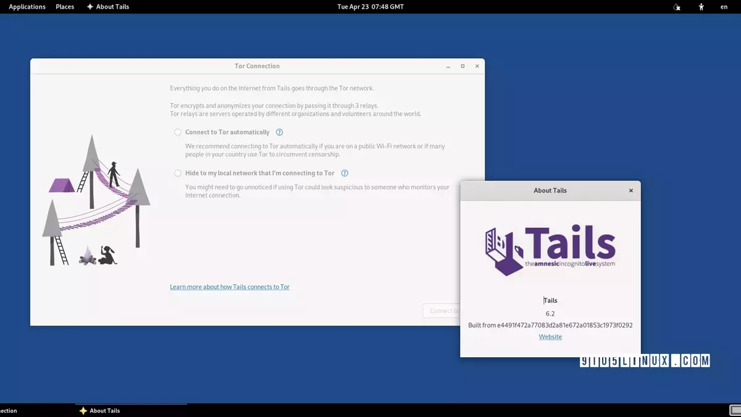Close the About Tails dialog
The image size is (741, 417).
(x=631, y=190)
